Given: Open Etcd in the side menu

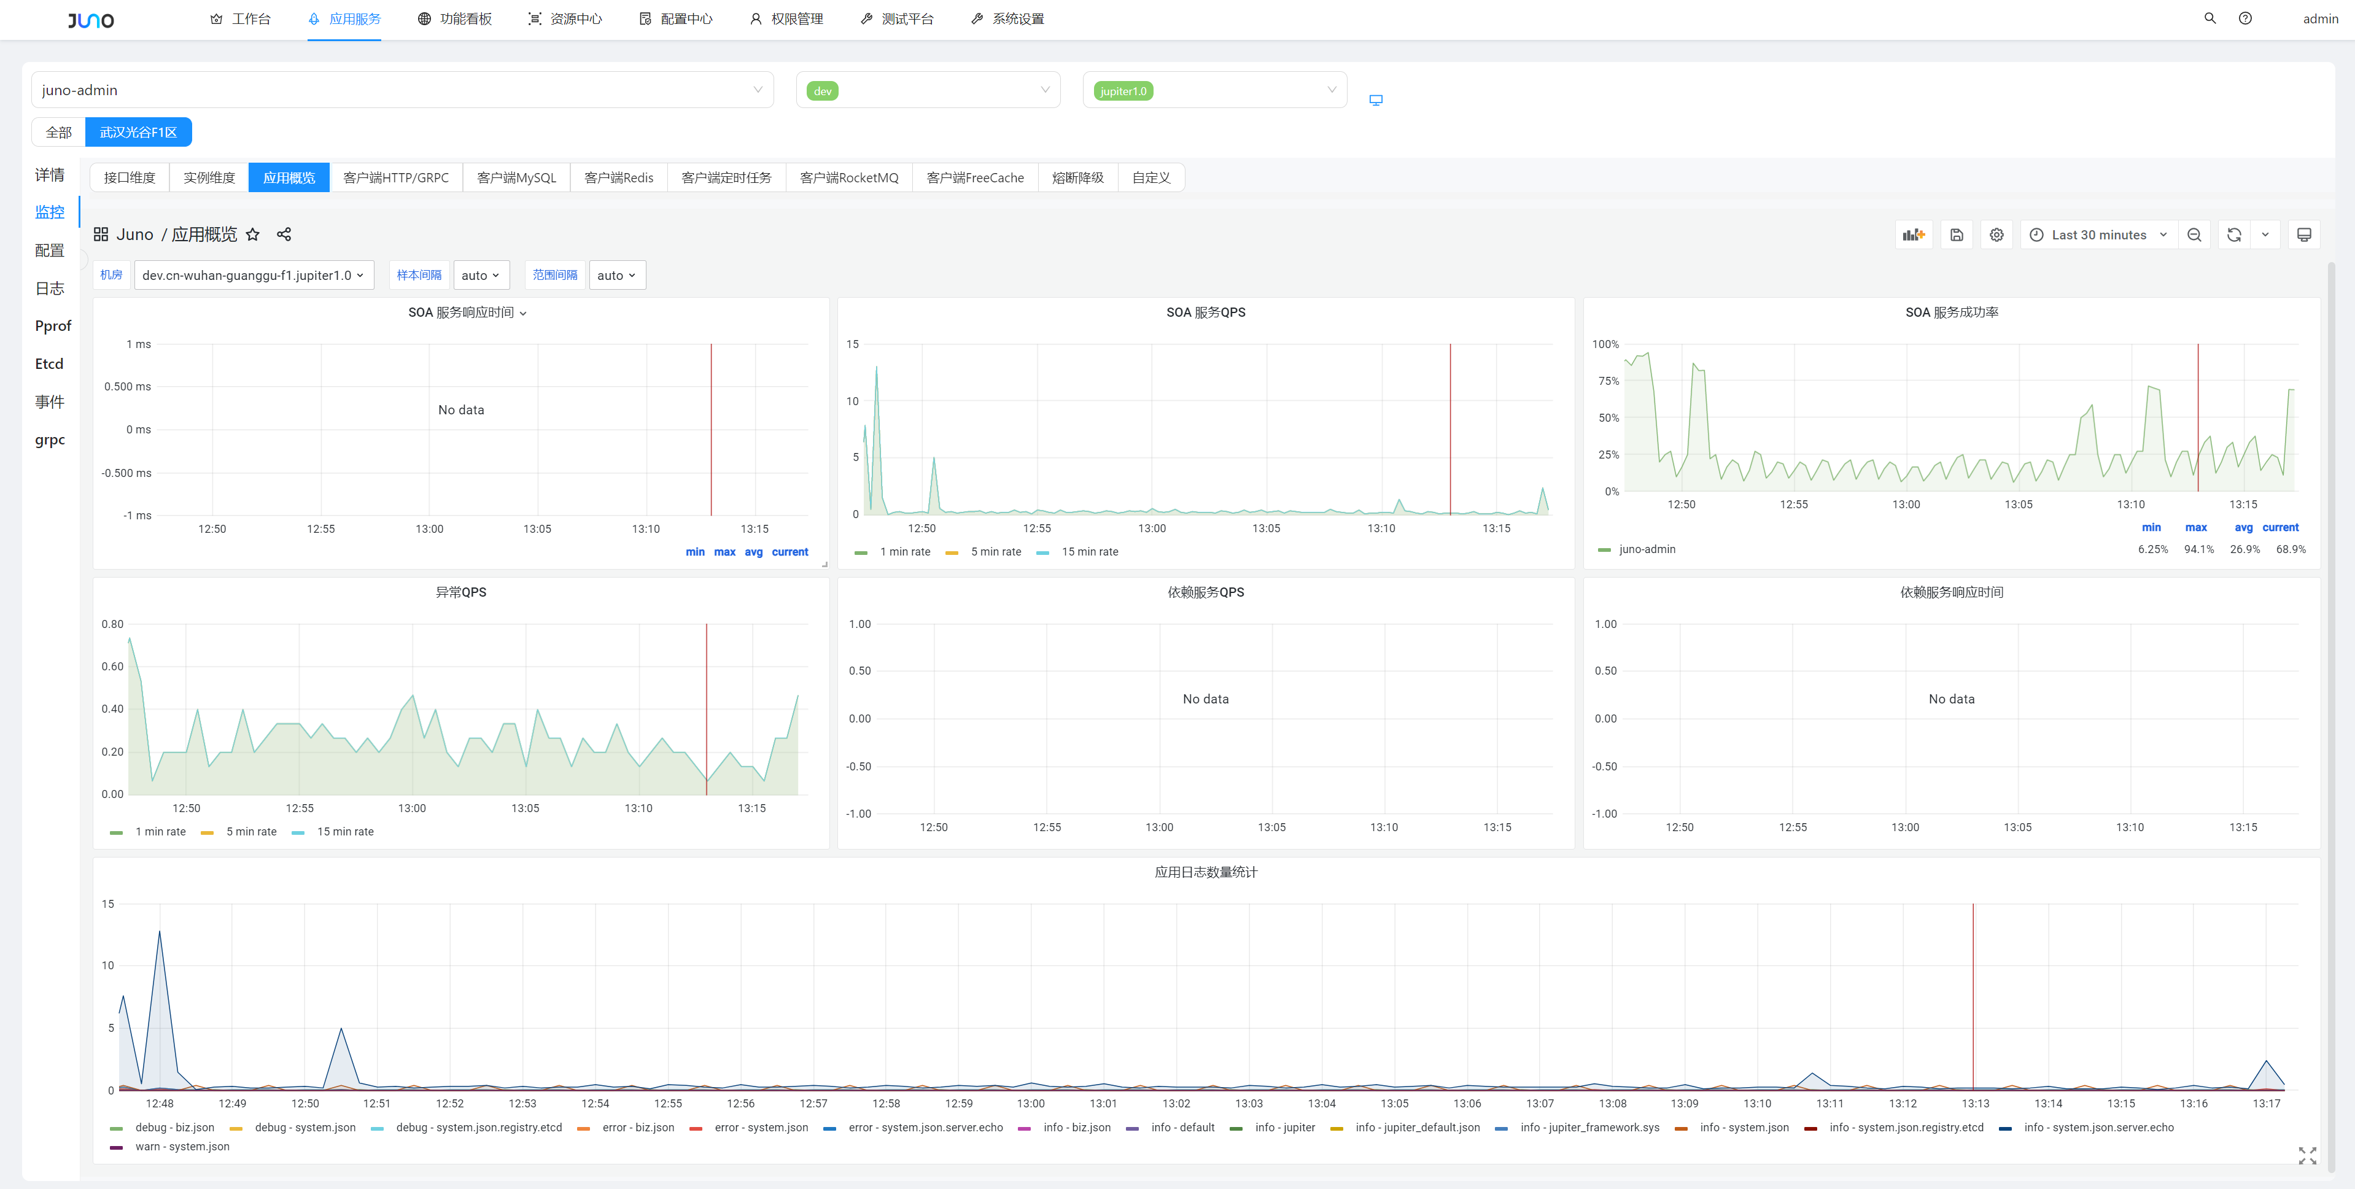Looking at the screenshot, I should pos(49,364).
